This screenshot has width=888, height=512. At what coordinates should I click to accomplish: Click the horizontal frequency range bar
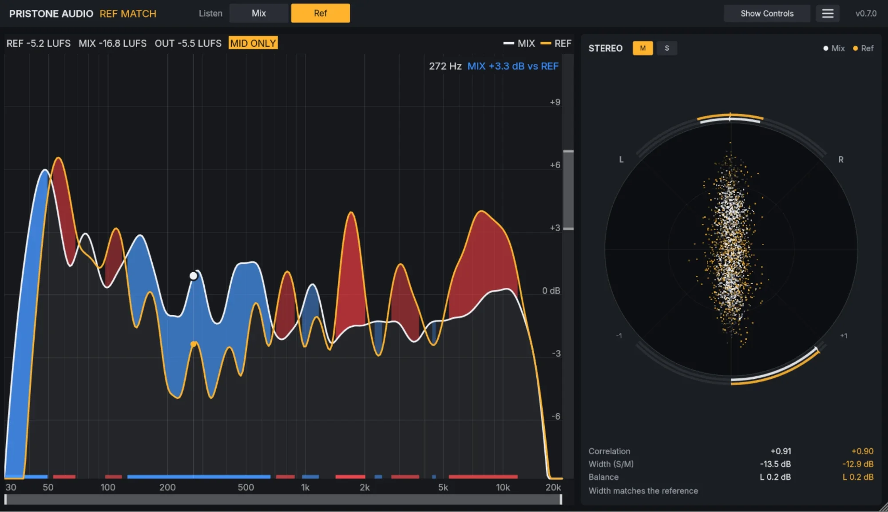click(x=283, y=500)
